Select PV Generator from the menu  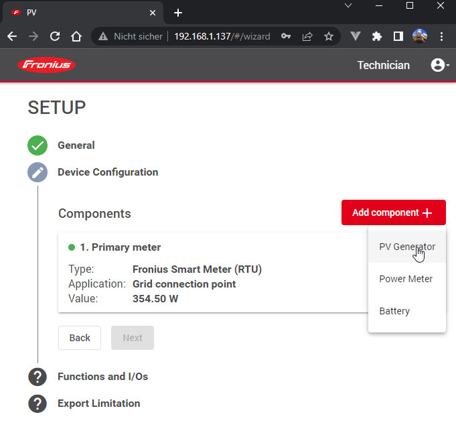(406, 247)
